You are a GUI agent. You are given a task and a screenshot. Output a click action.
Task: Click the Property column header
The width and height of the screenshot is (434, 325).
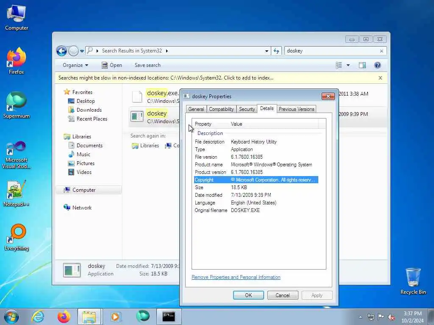coord(210,124)
